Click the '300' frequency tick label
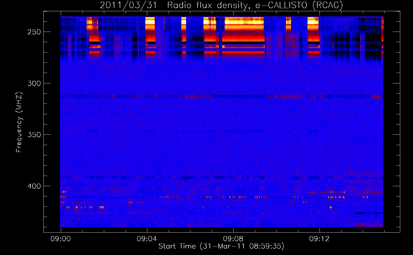The image size is (413, 255). pos(34,83)
